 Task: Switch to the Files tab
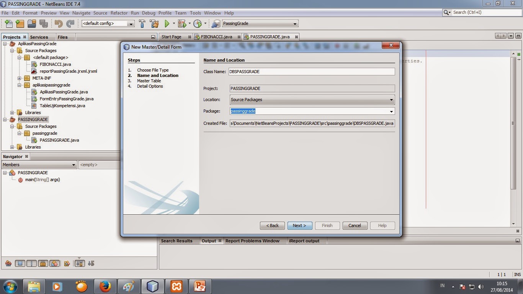point(62,37)
